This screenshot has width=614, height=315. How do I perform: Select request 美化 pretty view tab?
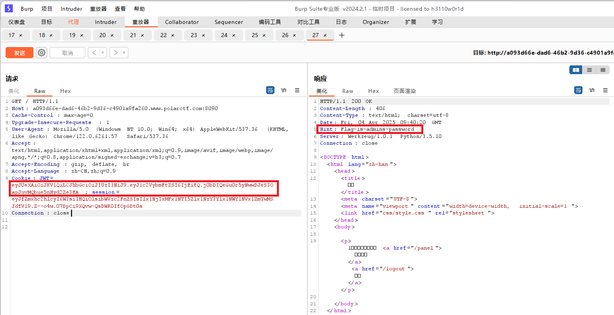[x=14, y=91]
